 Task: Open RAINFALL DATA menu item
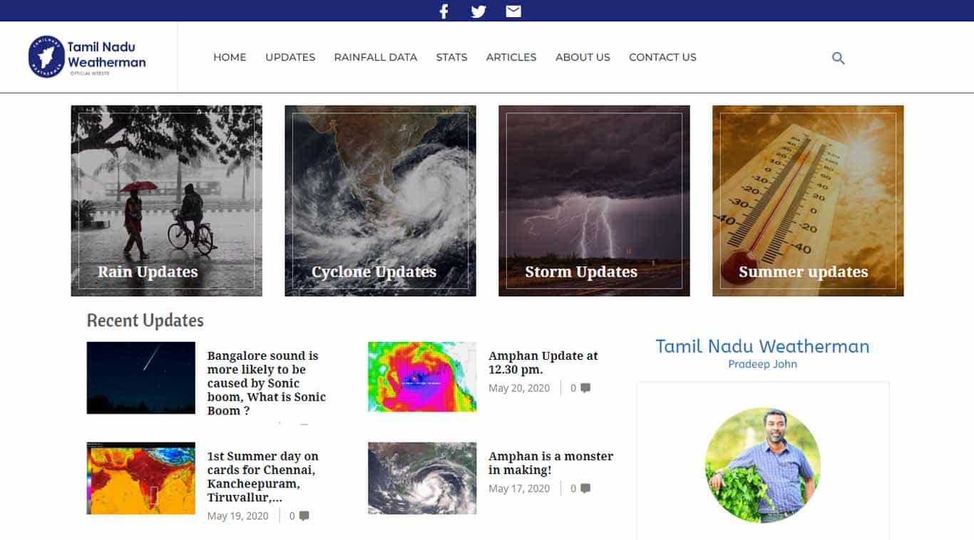click(x=376, y=57)
